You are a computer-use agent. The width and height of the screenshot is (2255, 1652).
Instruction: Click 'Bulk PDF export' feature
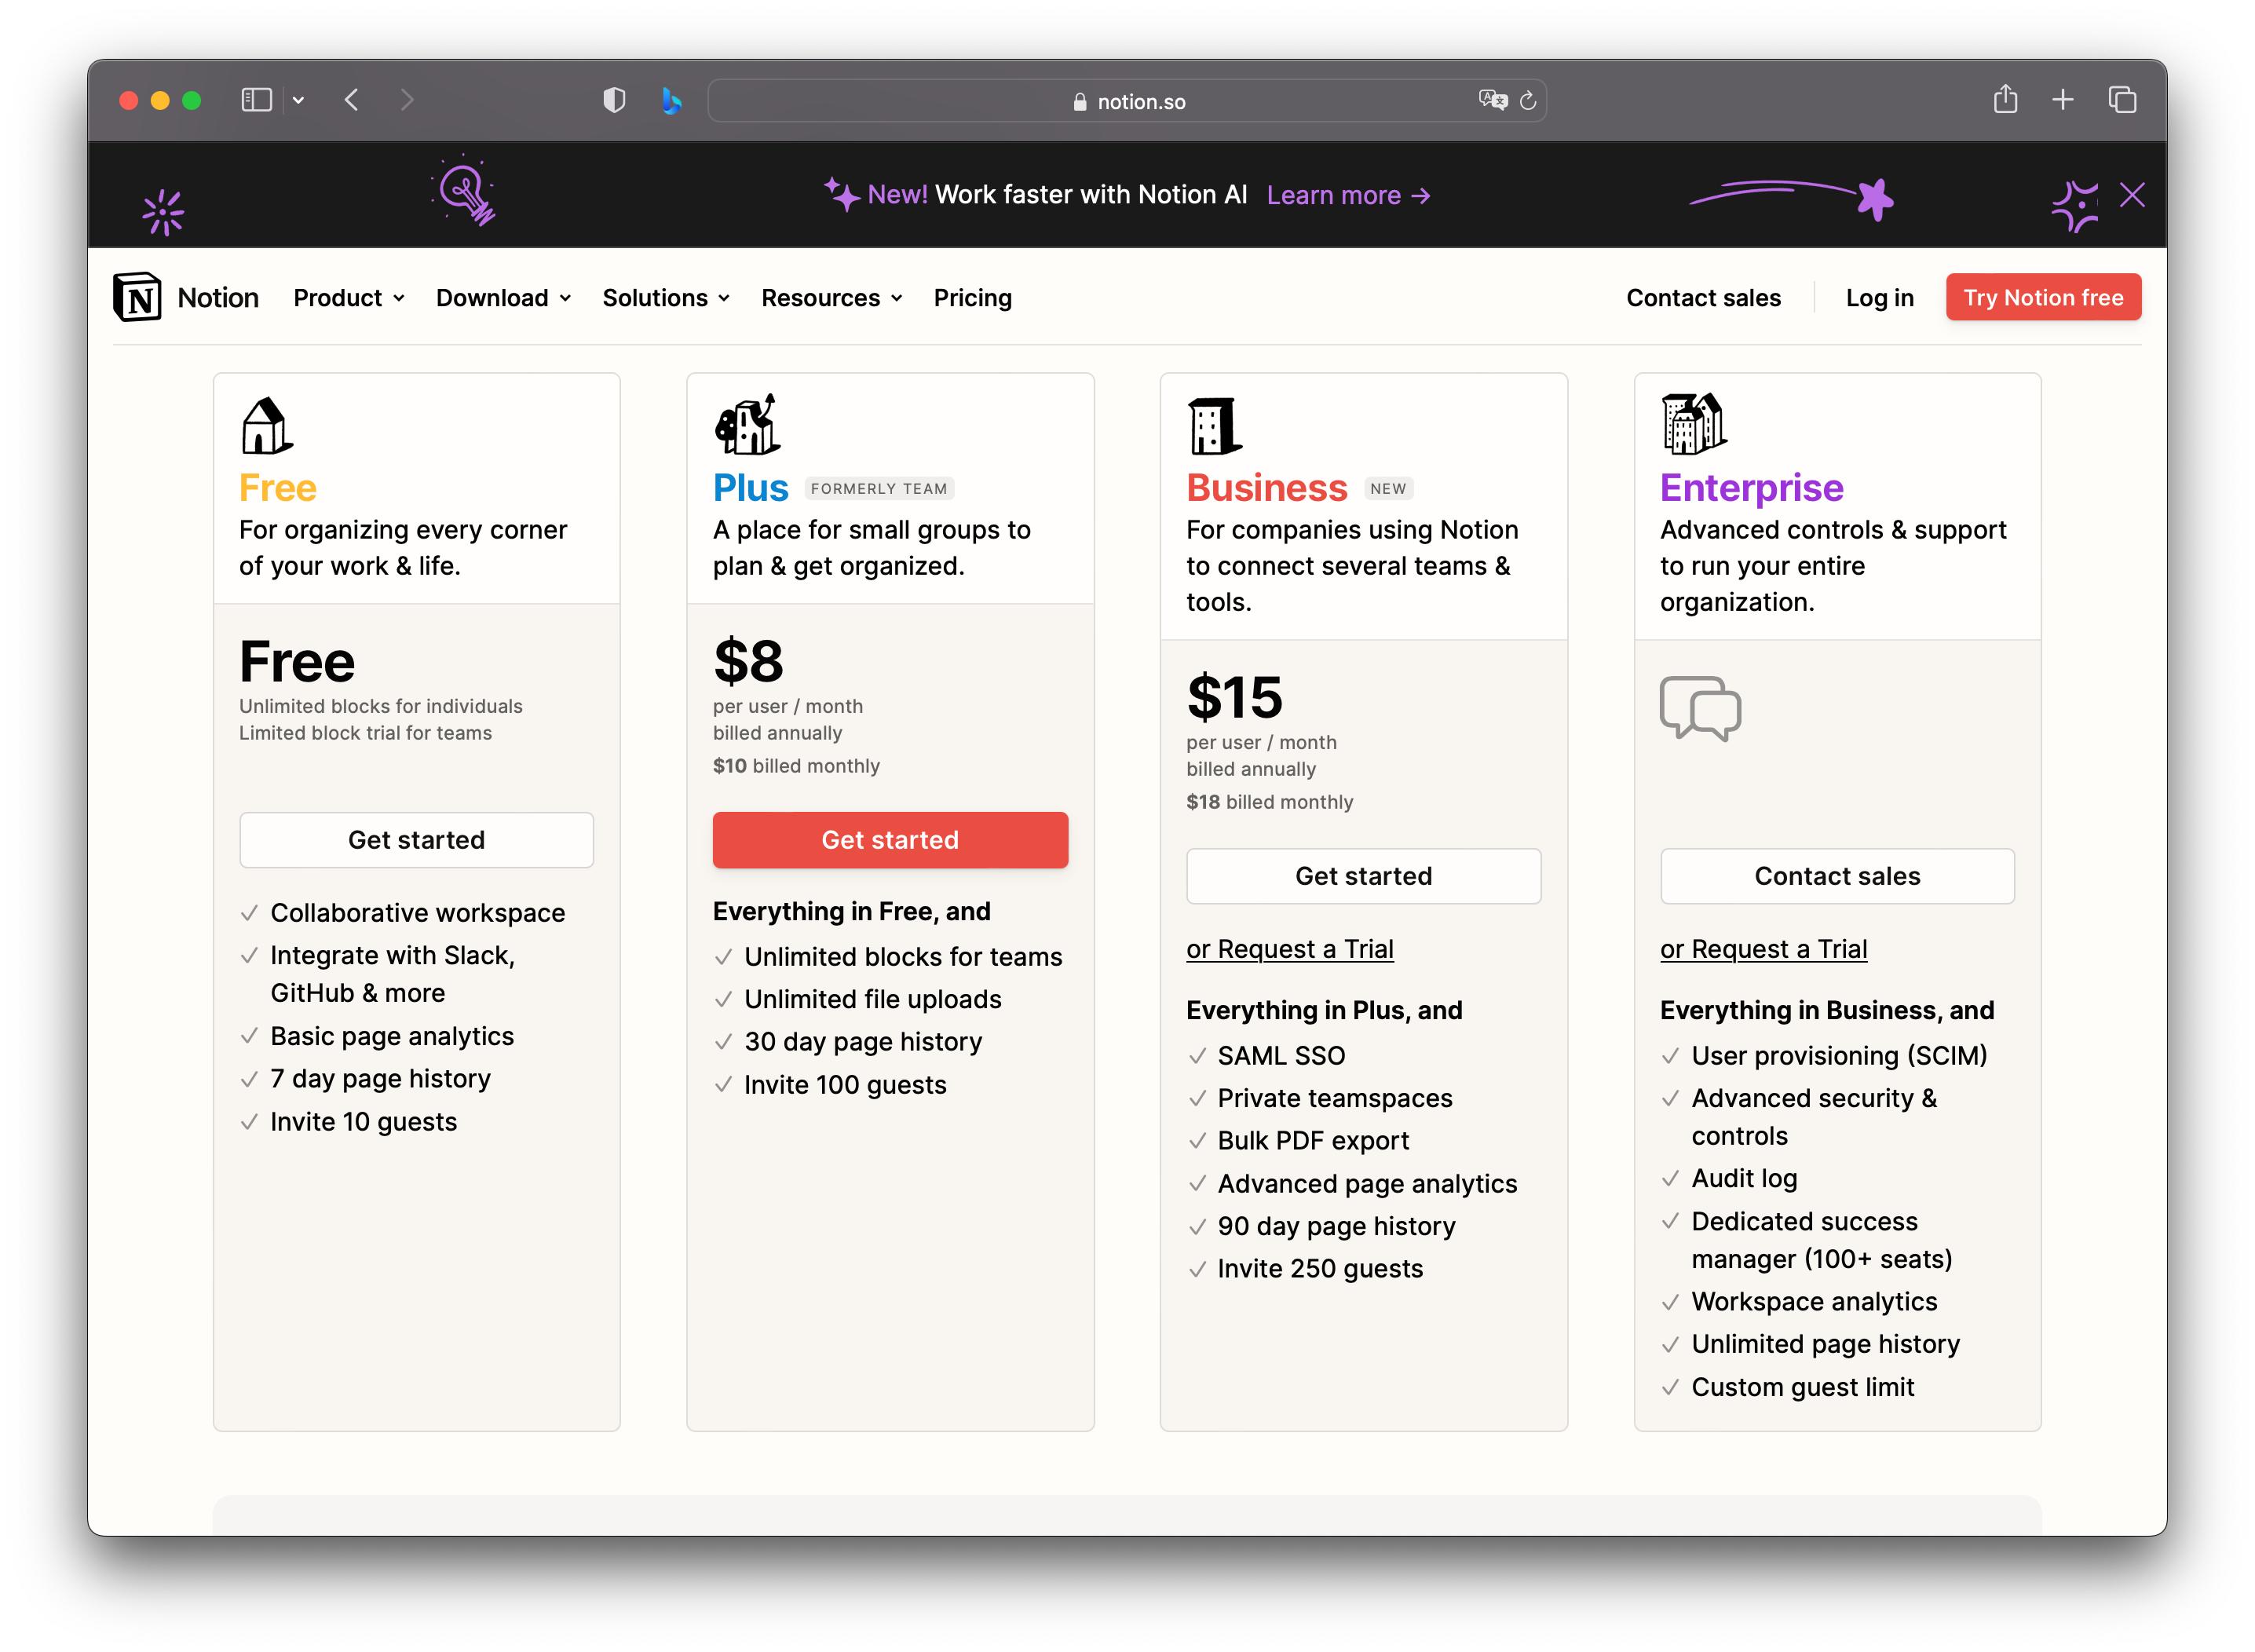point(1313,1141)
